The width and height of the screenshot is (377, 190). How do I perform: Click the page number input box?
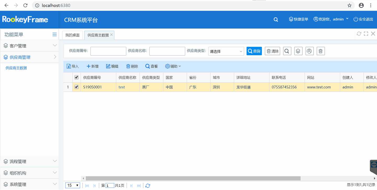click(110, 186)
